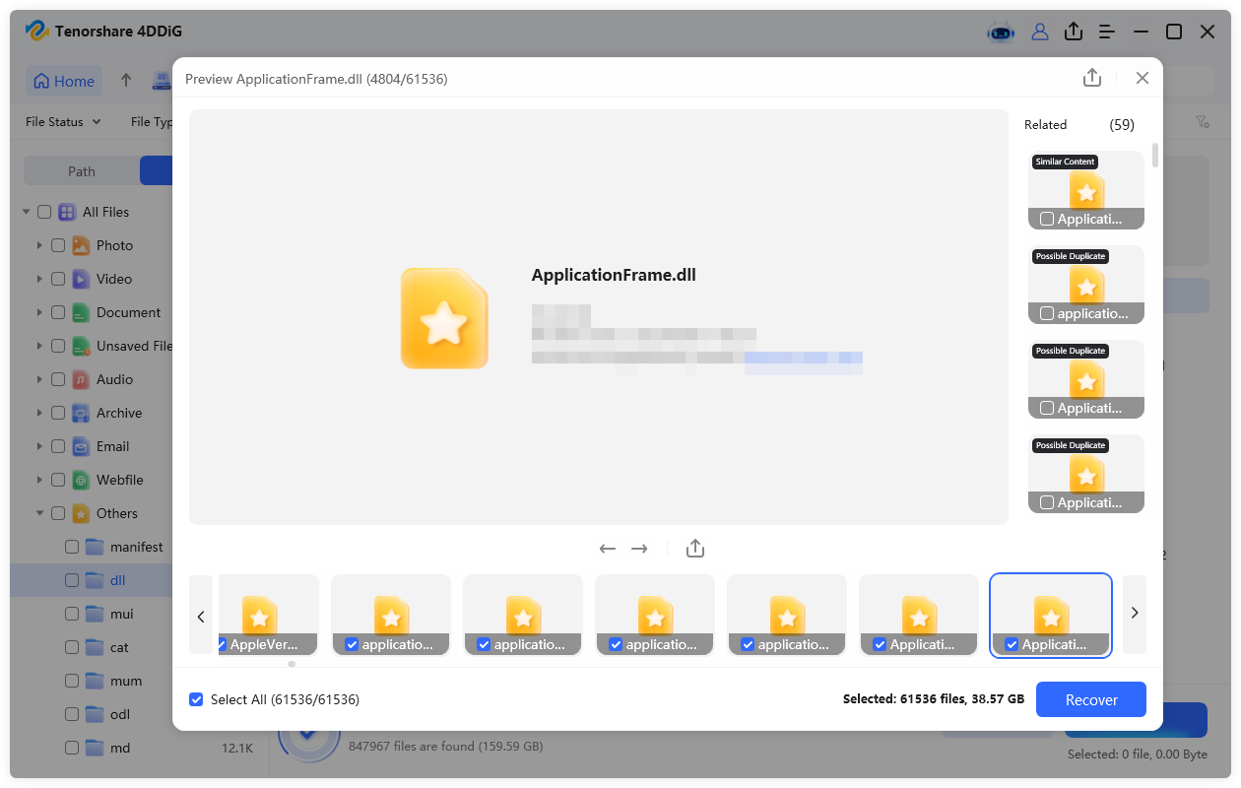Switch to the Path tab
This screenshot has width=1241, height=788.
click(x=82, y=171)
